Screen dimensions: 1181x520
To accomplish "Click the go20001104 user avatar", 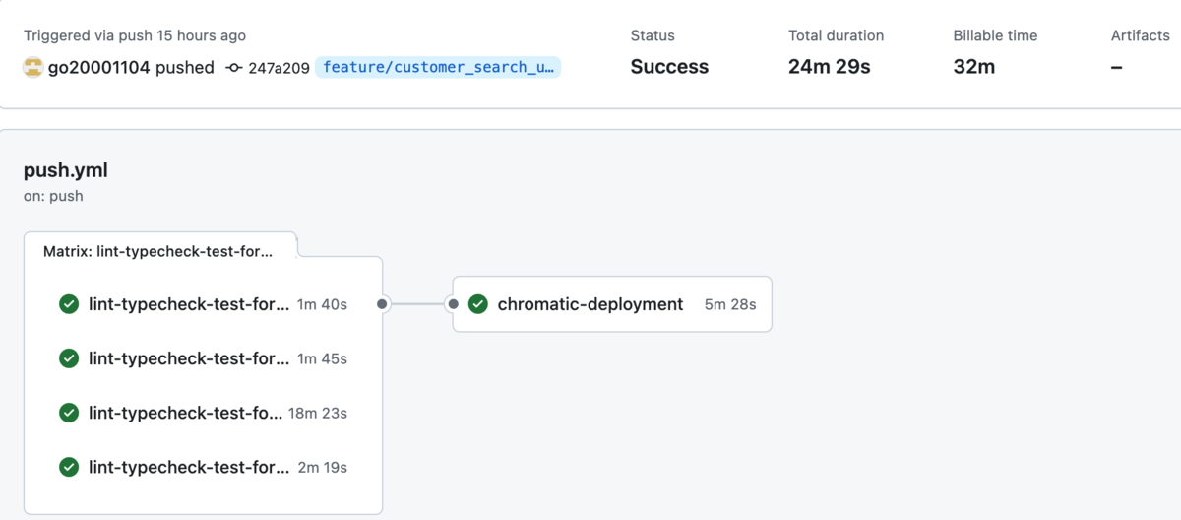I will click(33, 68).
